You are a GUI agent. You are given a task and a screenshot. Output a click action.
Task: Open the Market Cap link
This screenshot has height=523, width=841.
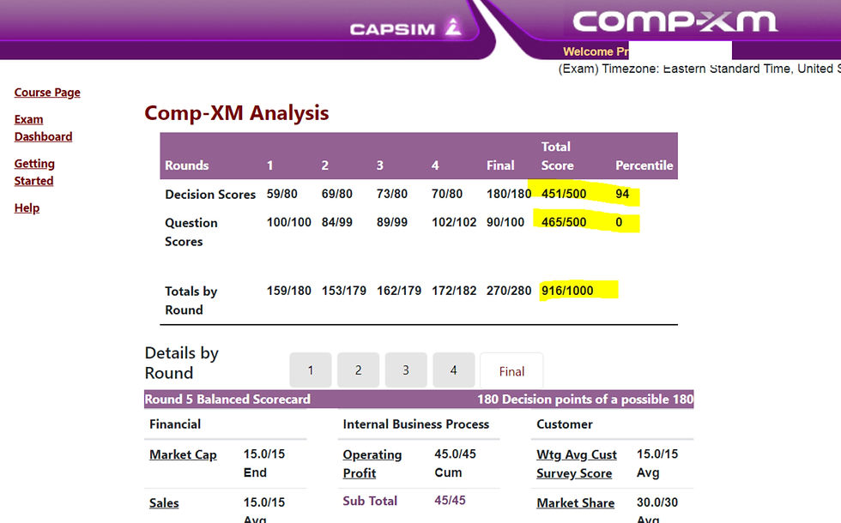point(183,455)
